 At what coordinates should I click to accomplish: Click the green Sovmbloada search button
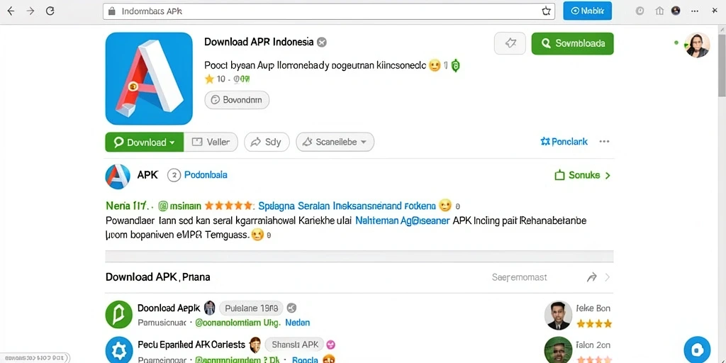[x=572, y=43]
